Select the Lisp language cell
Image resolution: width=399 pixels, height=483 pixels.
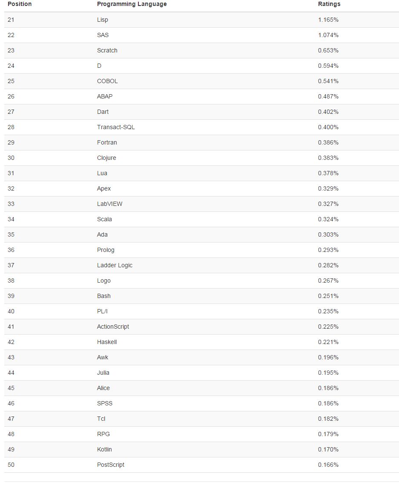(x=103, y=20)
